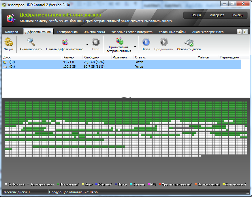
Task: Click the Перемещено column header
Action: (230, 57)
